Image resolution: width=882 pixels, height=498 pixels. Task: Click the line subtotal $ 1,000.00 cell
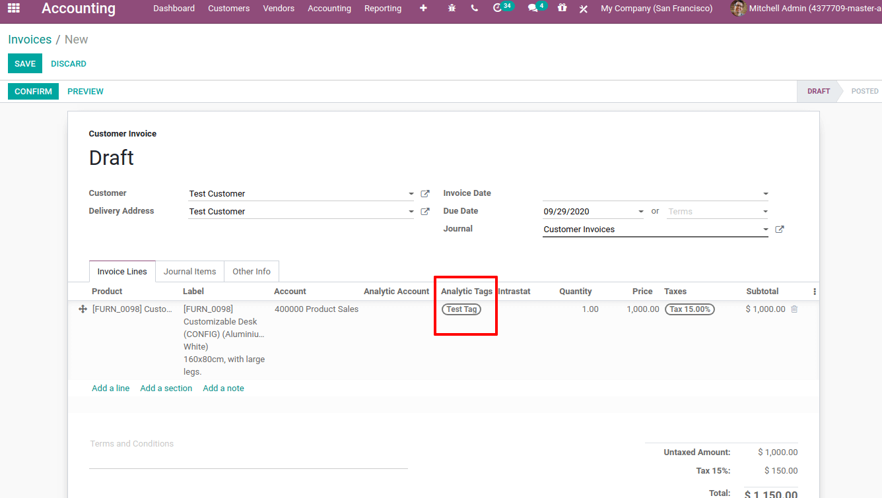(x=765, y=309)
